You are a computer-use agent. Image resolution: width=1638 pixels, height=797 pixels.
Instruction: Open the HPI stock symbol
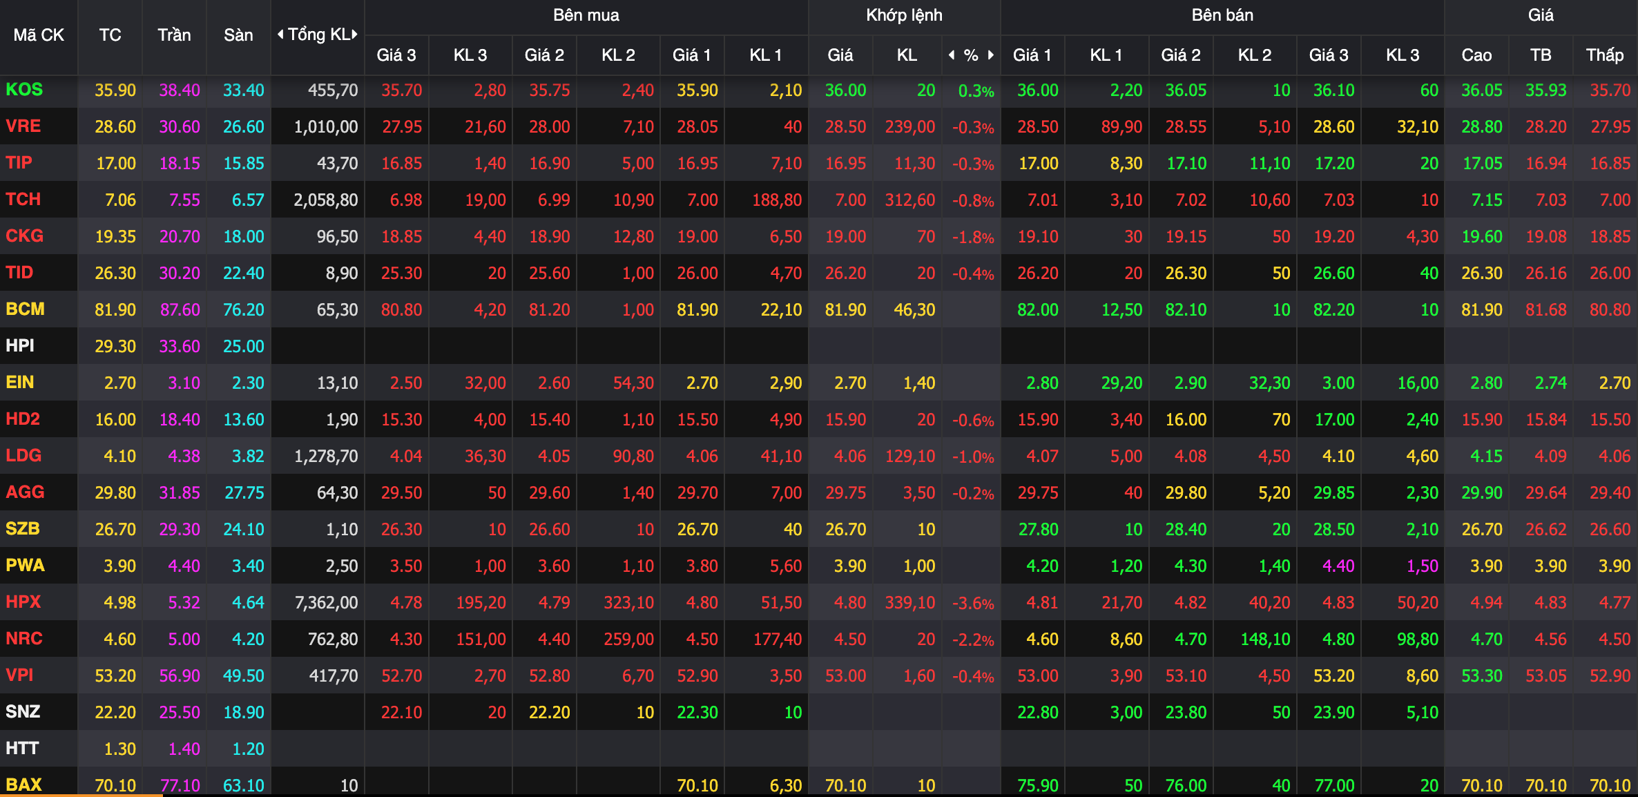pyautogui.click(x=20, y=346)
